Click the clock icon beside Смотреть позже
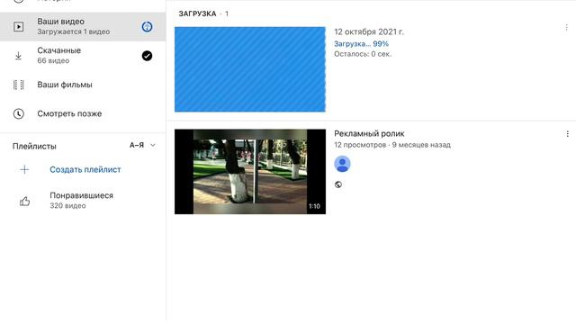The image size is (576, 324). click(x=18, y=114)
